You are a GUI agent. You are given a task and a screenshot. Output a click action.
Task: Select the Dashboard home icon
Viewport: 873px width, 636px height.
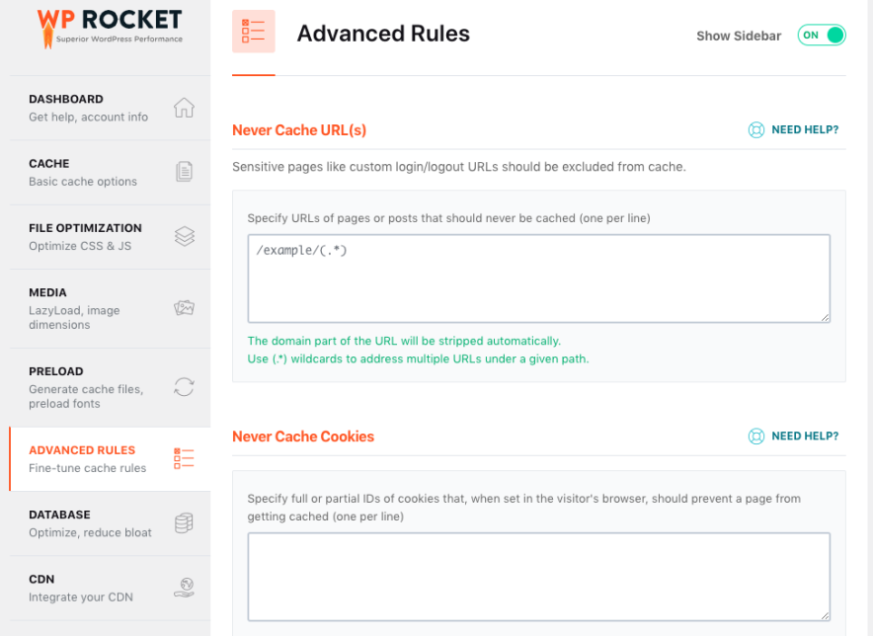pos(185,108)
